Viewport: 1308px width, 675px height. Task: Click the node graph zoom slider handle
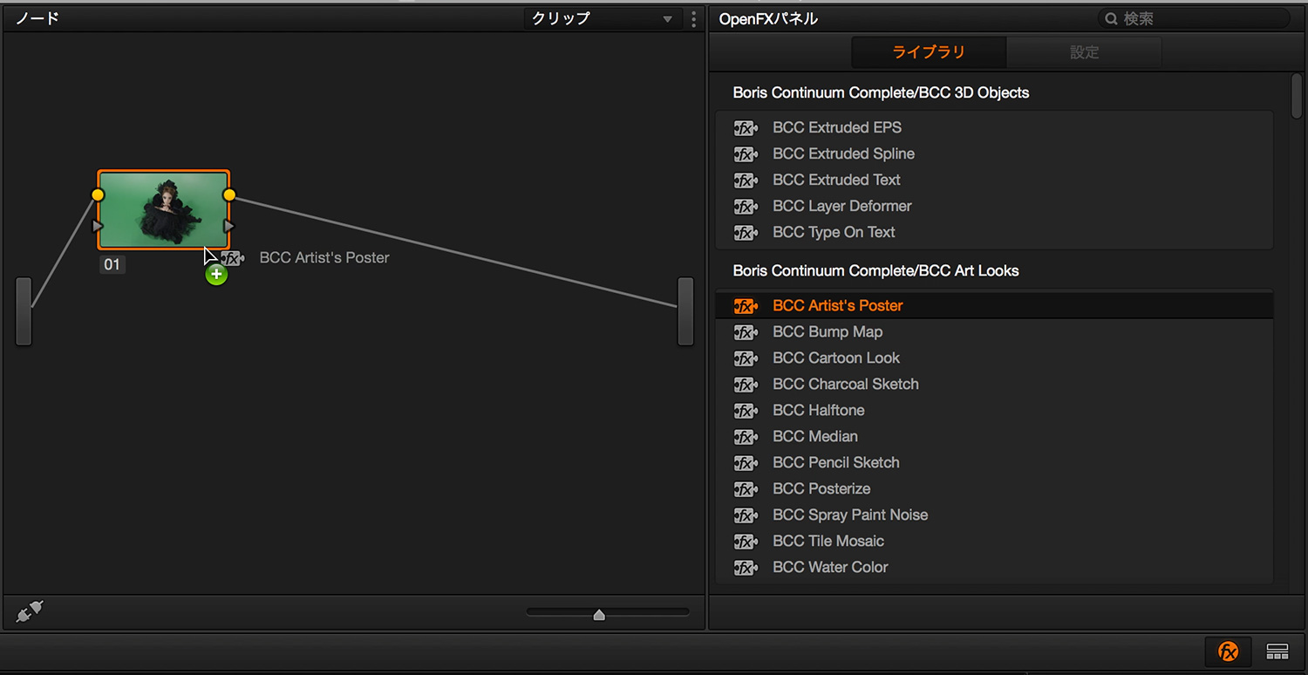599,615
